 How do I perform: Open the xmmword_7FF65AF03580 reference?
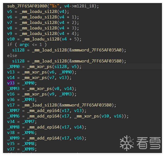(97, 61)
